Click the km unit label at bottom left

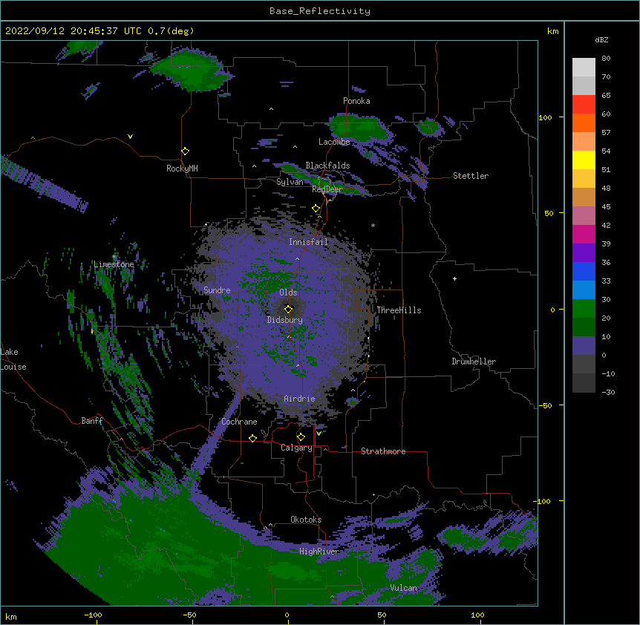click(x=11, y=617)
